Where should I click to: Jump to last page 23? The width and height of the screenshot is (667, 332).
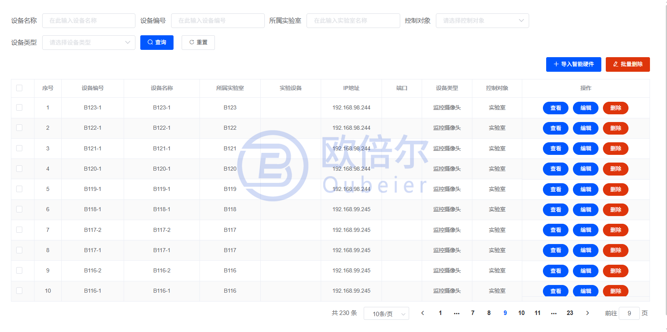click(x=570, y=313)
